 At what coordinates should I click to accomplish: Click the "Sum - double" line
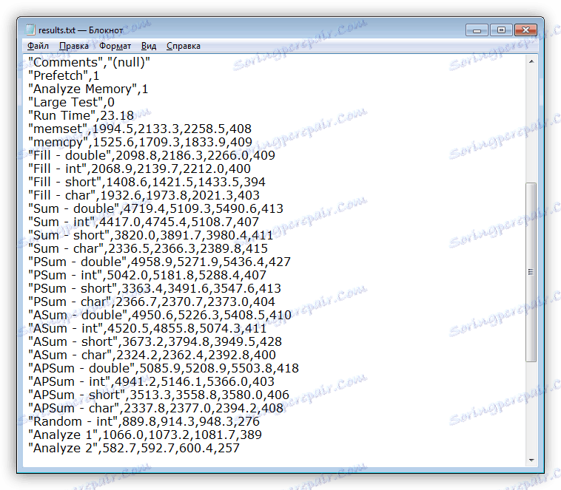155,208
